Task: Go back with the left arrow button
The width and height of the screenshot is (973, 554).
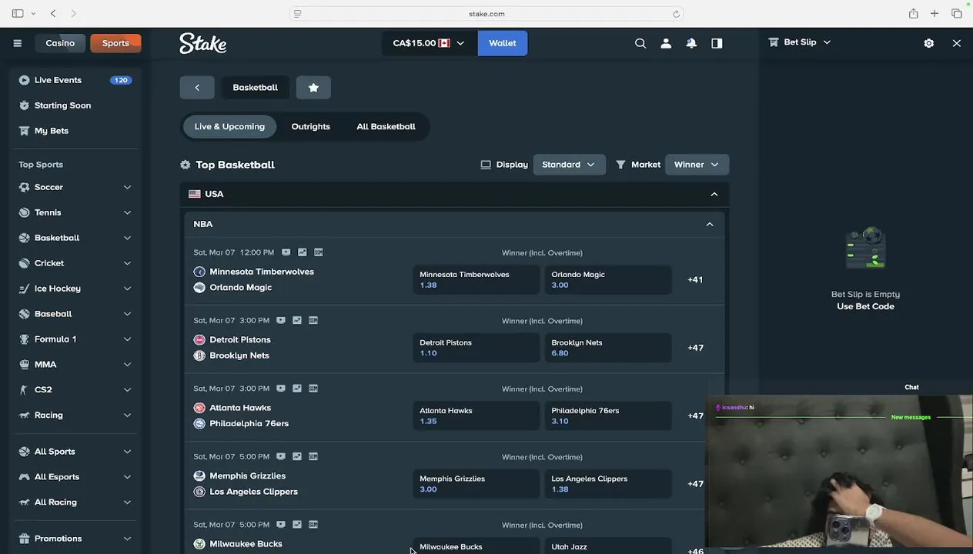Action: (197, 87)
